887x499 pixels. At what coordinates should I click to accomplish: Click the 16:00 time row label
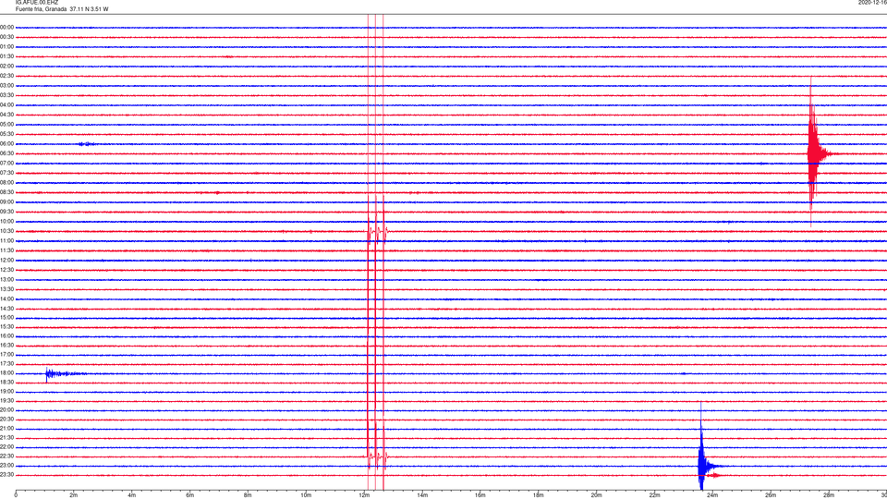coord(6,336)
